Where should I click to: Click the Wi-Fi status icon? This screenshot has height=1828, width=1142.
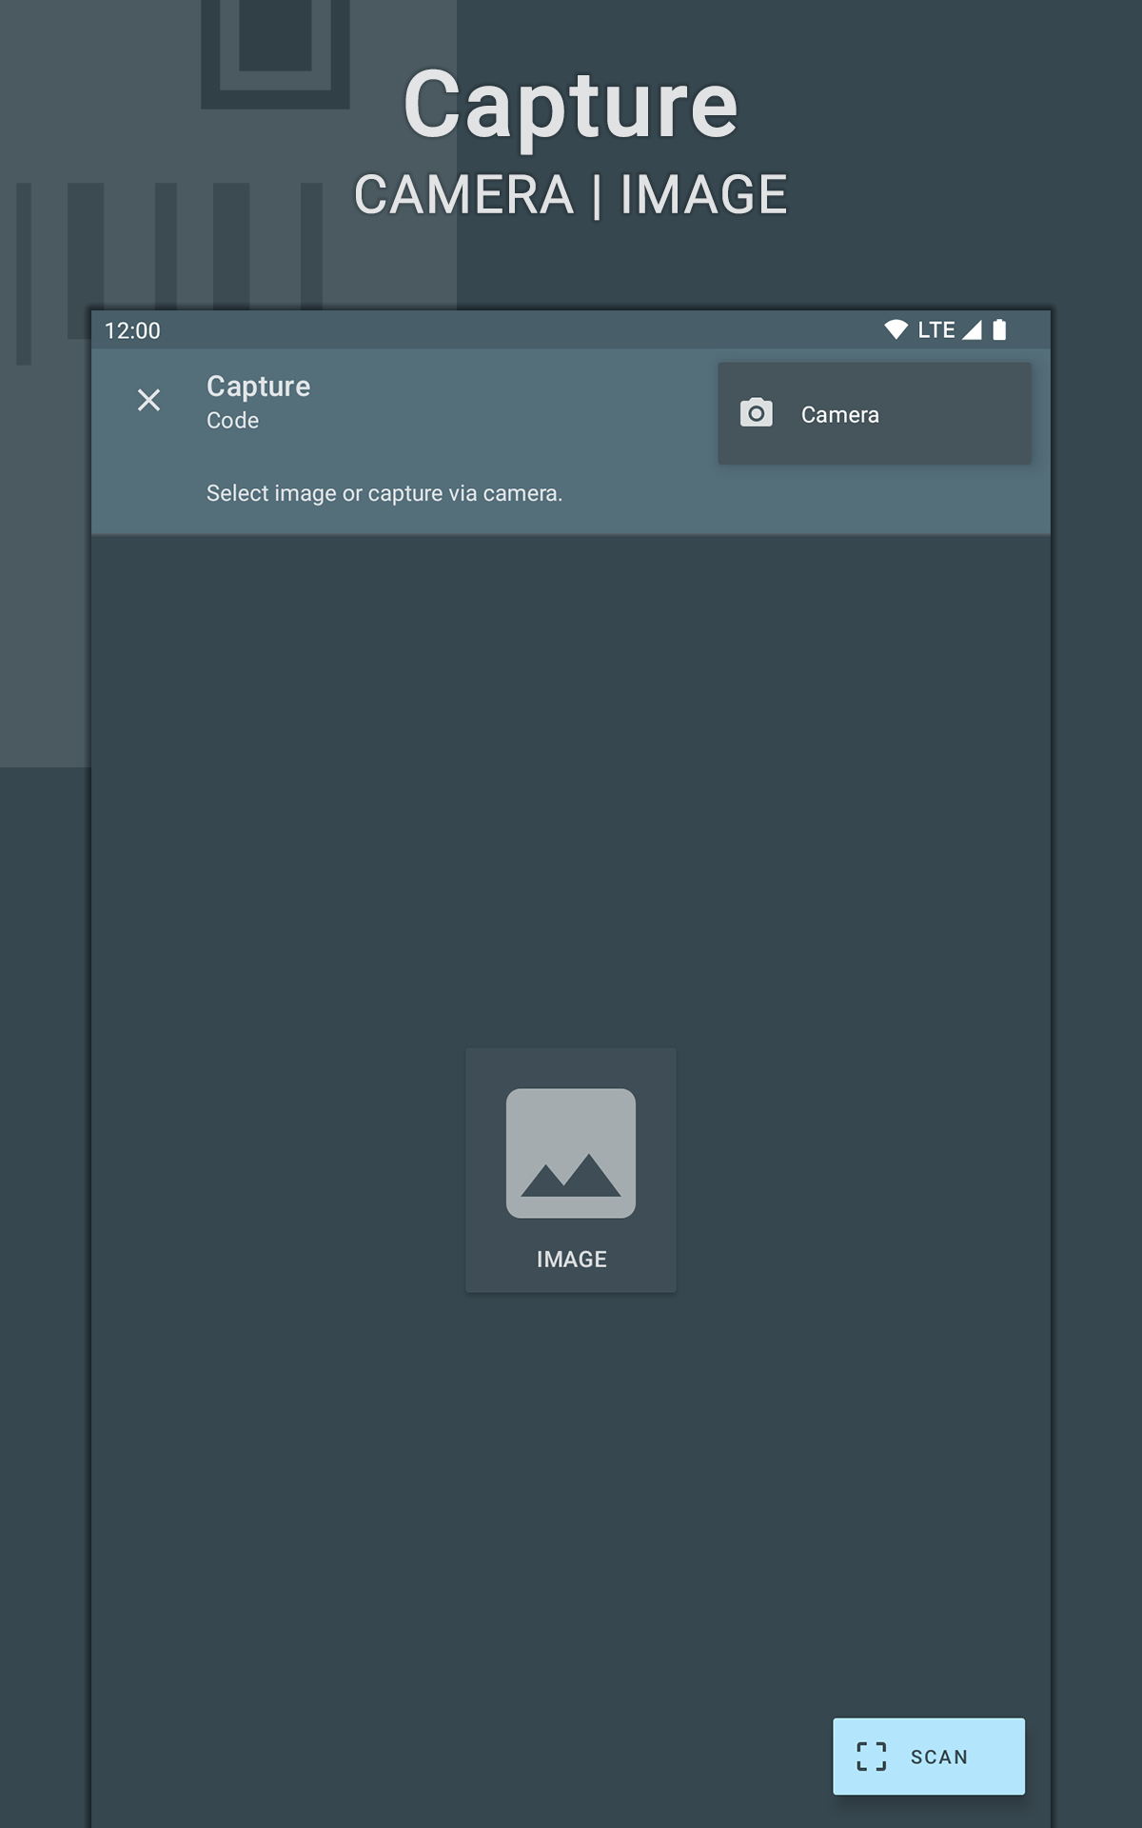(896, 329)
